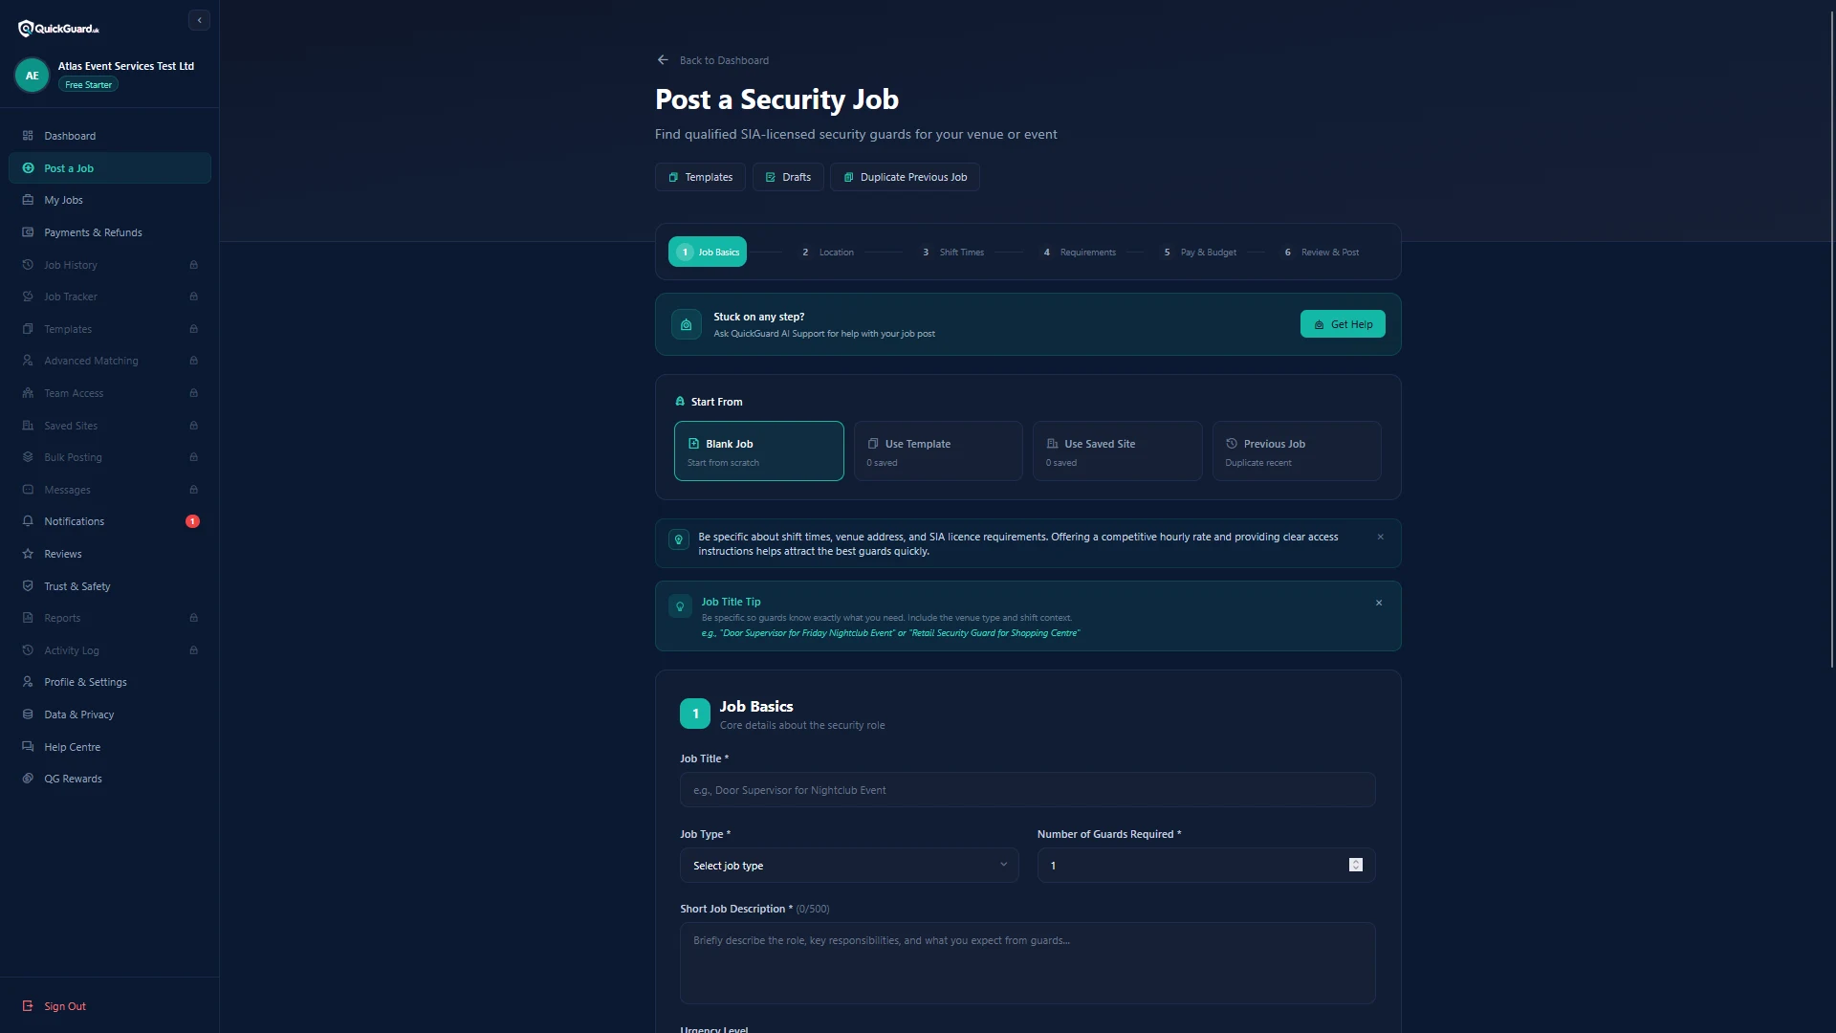Dismiss the shift times advice banner
Screen dimensions: 1836x1033
pos(1380,537)
